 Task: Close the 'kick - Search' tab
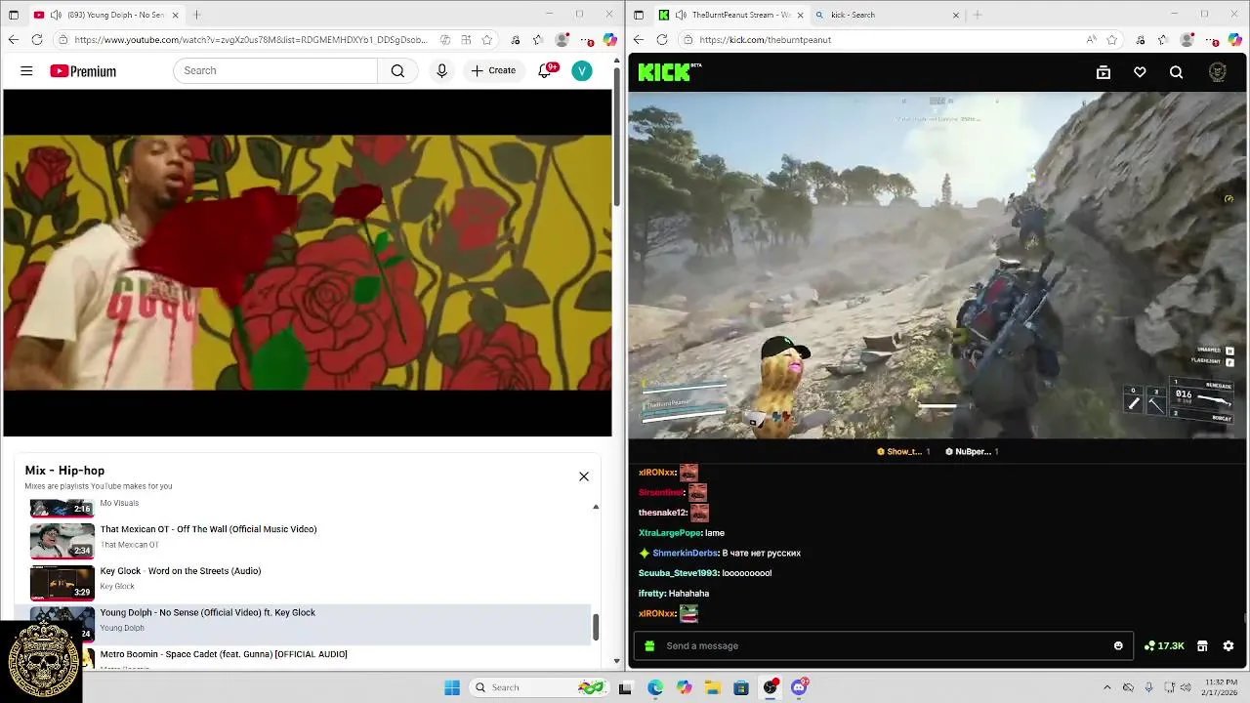coord(955,15)
